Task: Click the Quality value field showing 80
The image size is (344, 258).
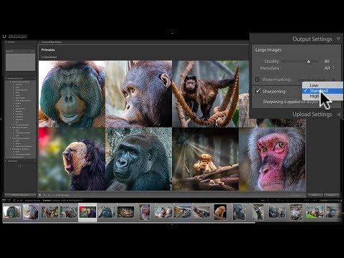Action: click(327, 62)
